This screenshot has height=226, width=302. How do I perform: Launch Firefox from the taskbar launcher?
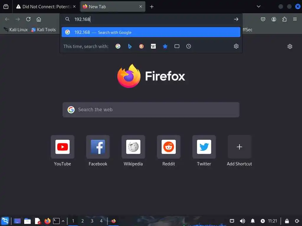(47, 221)
